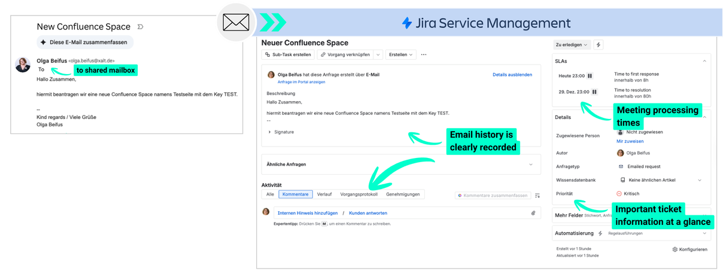Click the importance marker beside the email subject
This screenshot has height=274, width=723.
tap(140, 27)
